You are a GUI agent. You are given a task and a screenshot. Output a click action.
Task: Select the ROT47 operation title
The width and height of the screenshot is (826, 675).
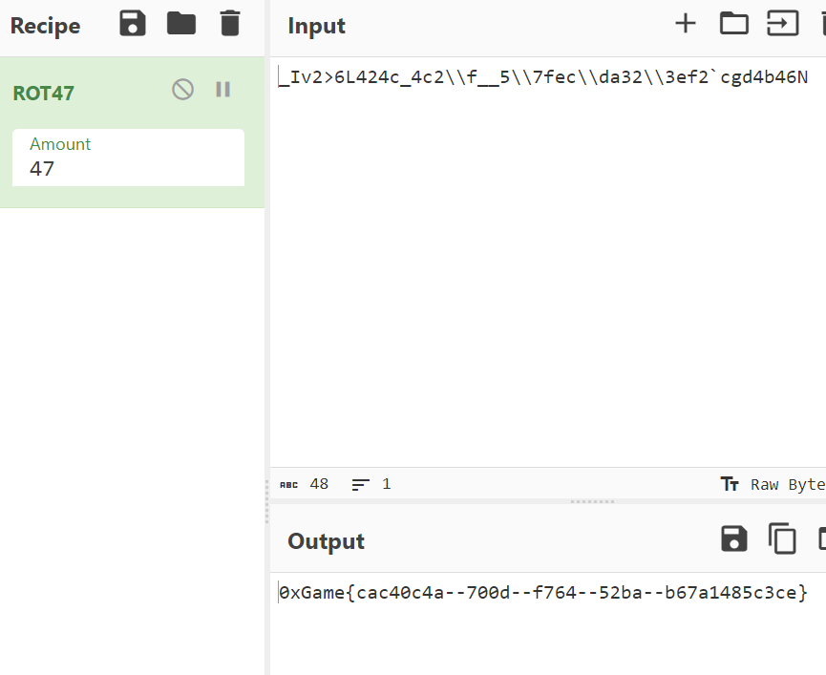pyautogui.click(x=43, y=93)
